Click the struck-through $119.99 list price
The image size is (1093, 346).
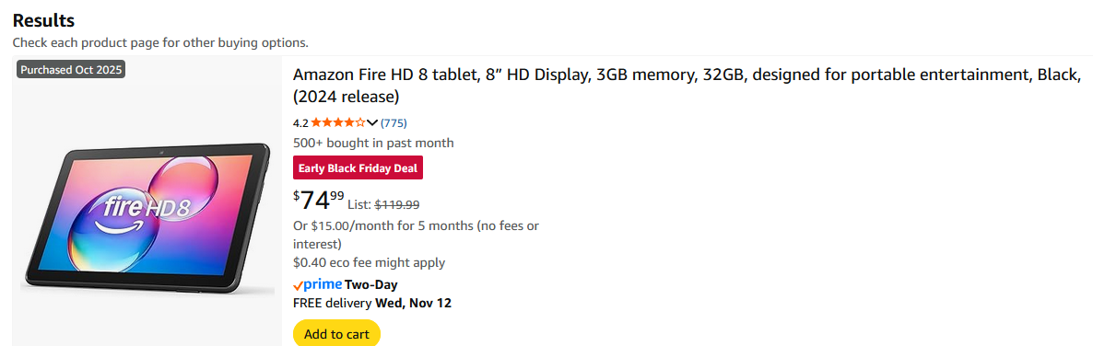click(x=397, y=204)
